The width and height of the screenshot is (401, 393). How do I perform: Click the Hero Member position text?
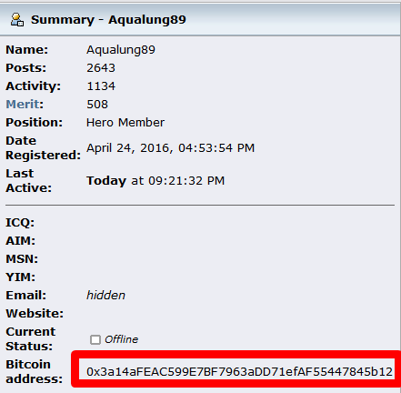tap(125, 123)
